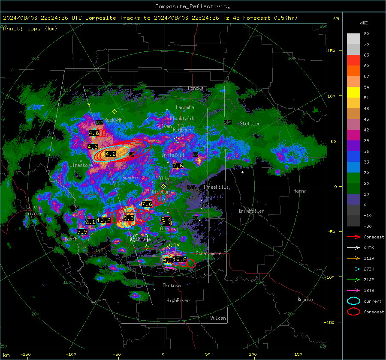
Task: Click the 36 dBZ blue swatch
Action: click(353, 156)
